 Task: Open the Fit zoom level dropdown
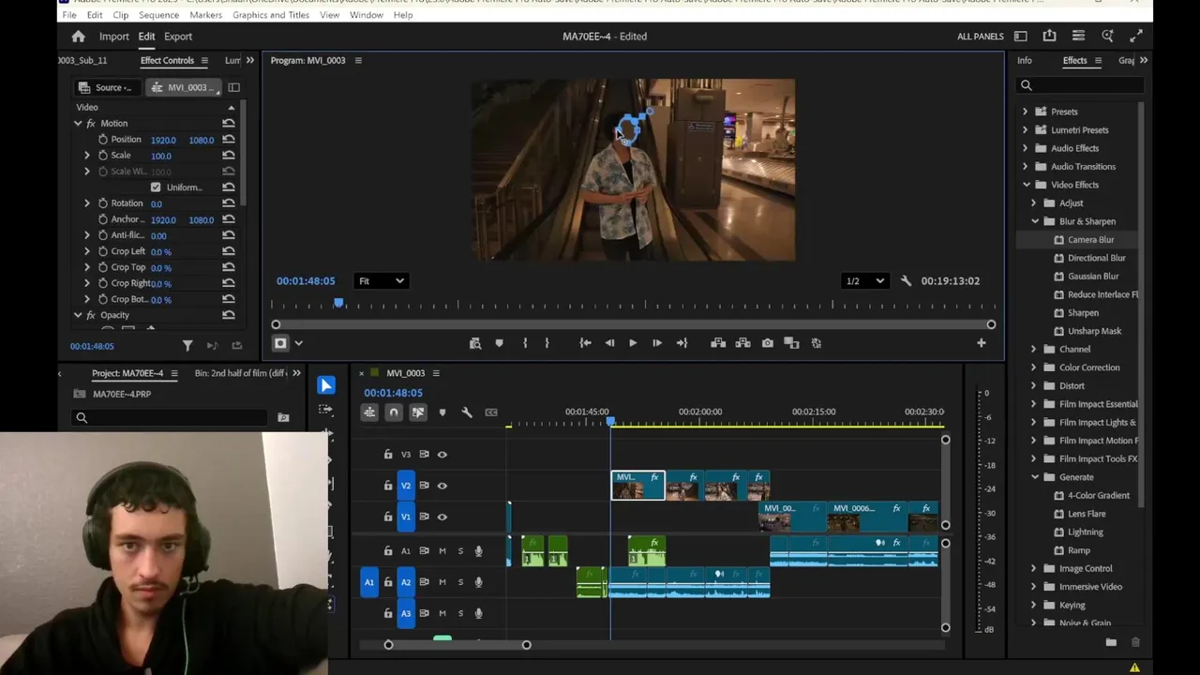pyautogui.click(x=381, y=281)
